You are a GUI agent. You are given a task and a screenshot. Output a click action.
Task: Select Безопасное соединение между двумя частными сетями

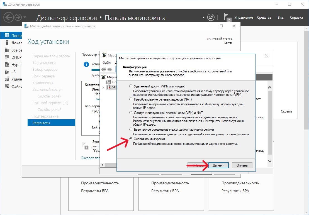point(131,130)
